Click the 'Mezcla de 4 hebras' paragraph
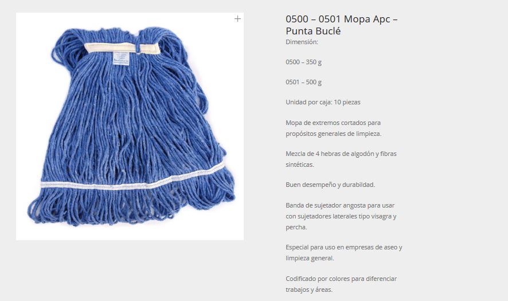 pos(341,159)
